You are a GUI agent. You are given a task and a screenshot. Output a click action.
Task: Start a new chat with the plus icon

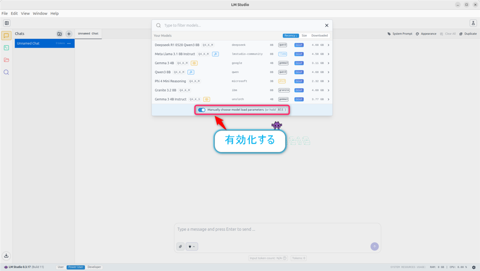point(69,34)
